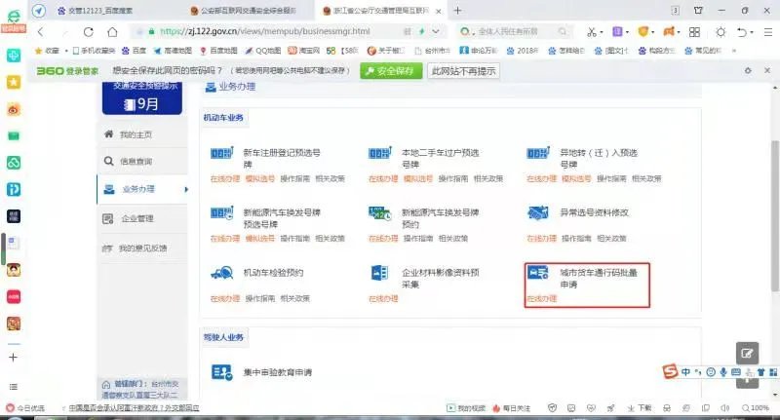Click the 新能源汽车换发号牌预选号牌 icon
Image resolution: width=780 pixels, height=420 pixels.
222,212
